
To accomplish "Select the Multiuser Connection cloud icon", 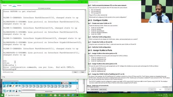I will click(20, 86).
